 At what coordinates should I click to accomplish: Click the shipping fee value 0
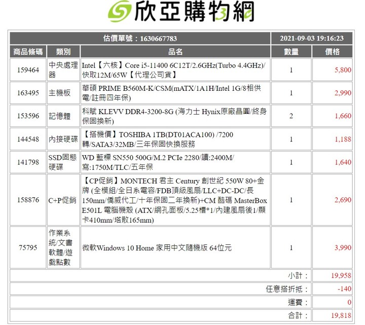tap(349, 302)
